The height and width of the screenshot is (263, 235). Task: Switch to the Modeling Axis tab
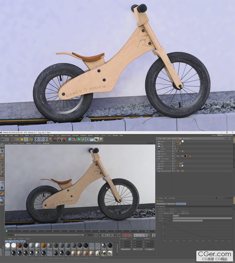[161, 204]
